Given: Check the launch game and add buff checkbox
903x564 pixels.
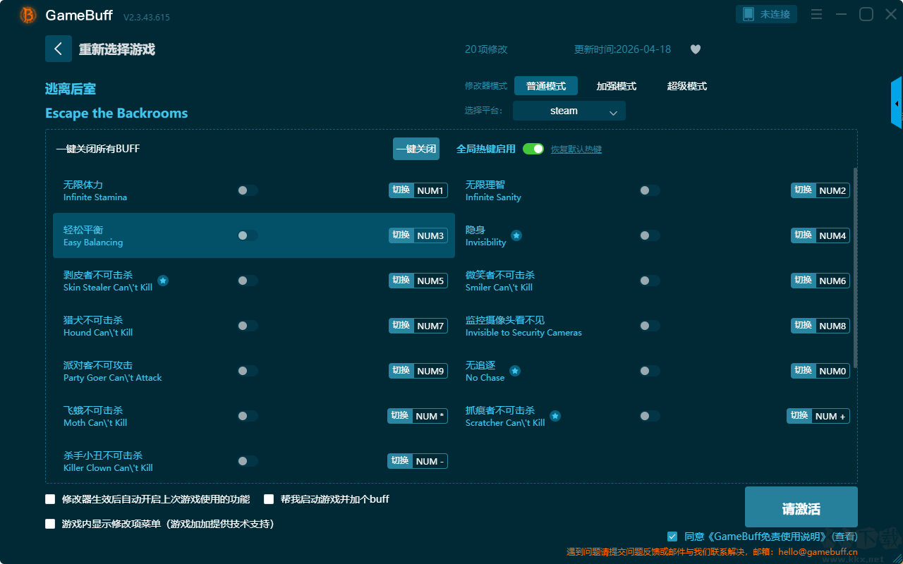Looking at the screenshot, I should (269, 499).
